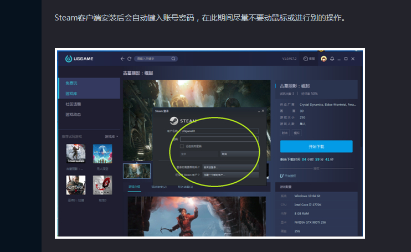Open the 如龙0 game thumbnail
Viewport: 411px width, 252px height.
[x=102, y=185]
